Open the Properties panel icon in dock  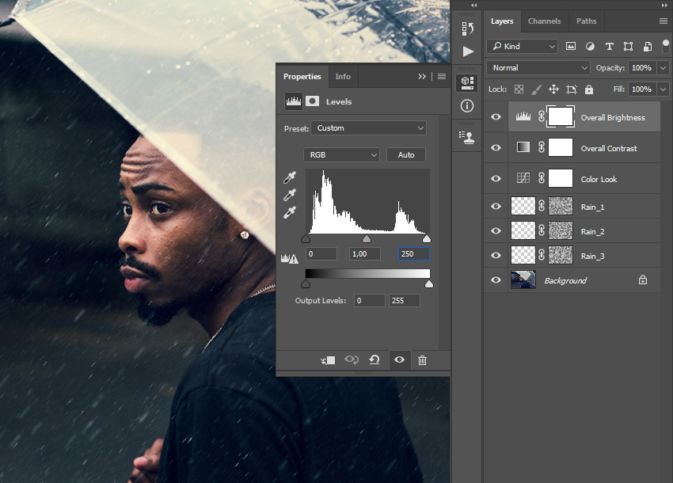(x=467, y=82)
